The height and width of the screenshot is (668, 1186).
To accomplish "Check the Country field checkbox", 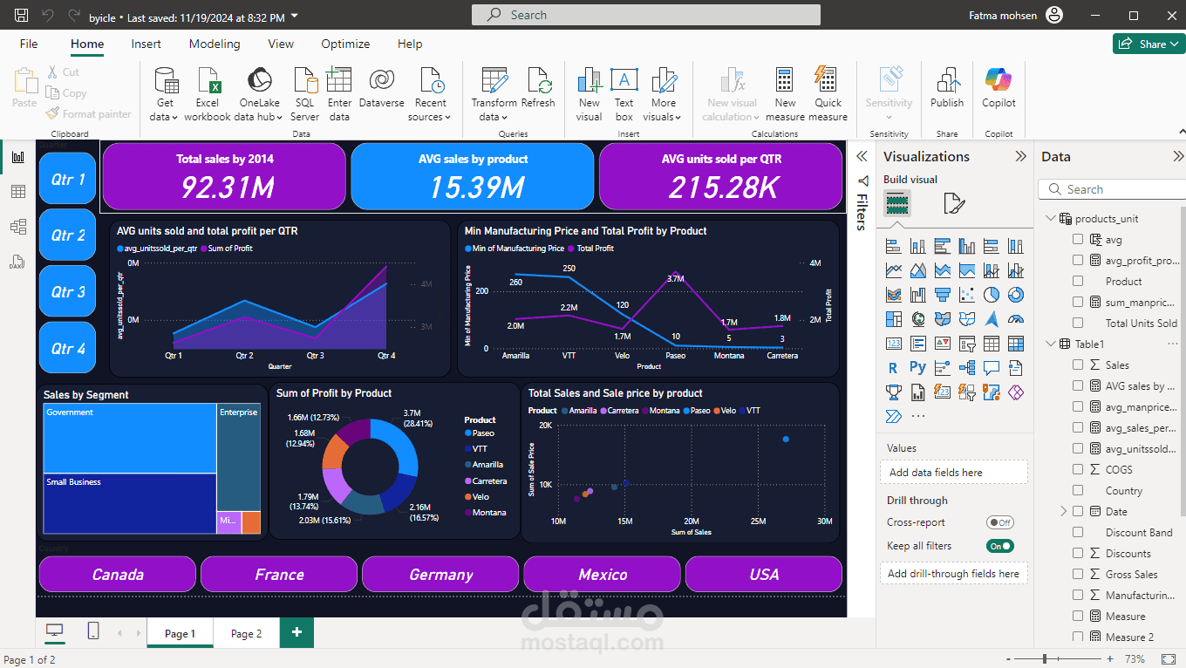I will (1079, 490).
